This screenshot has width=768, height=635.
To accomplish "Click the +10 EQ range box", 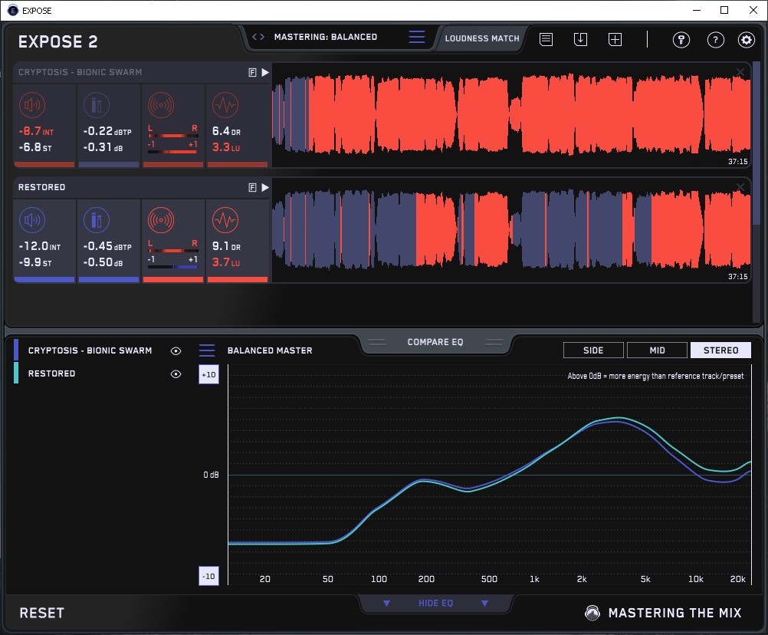I will click(x=208, y=374).
